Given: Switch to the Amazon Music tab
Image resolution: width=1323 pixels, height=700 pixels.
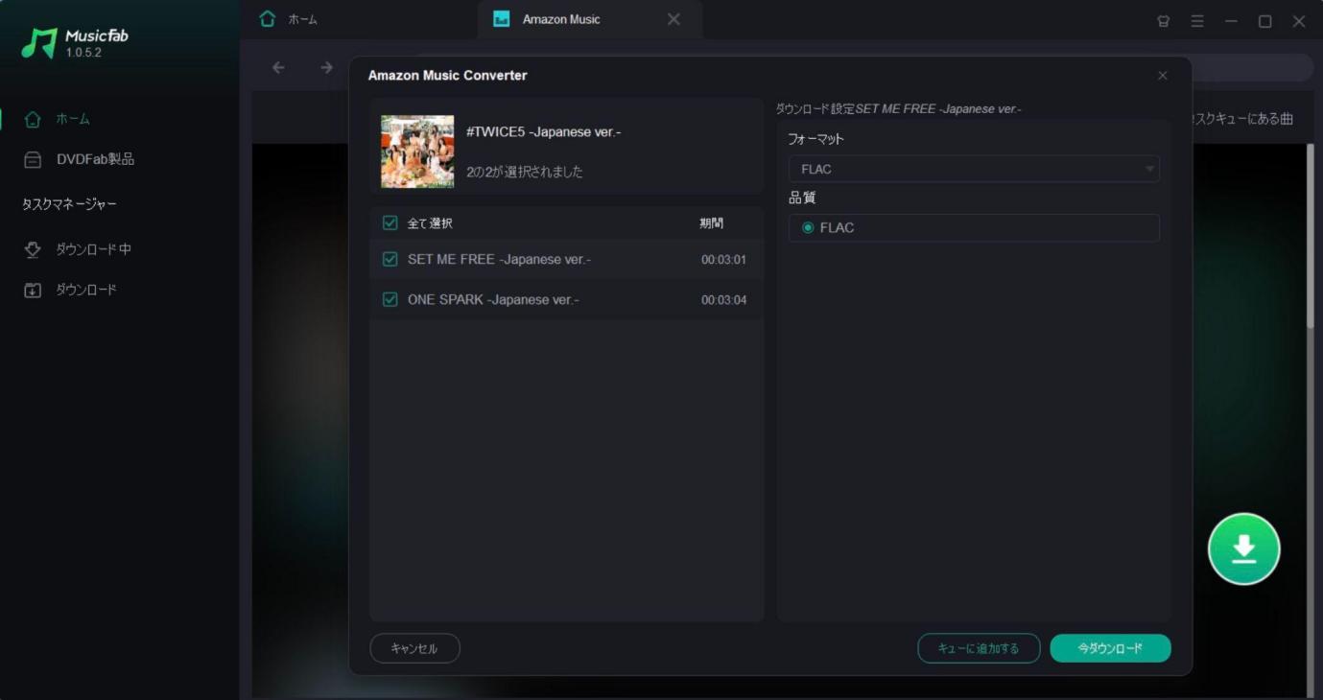Looking at the screenshot, I should (588, 19).
